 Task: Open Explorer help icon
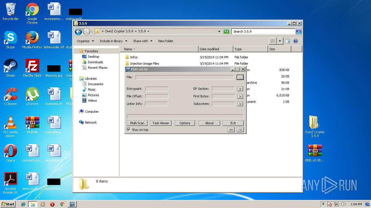296,41
